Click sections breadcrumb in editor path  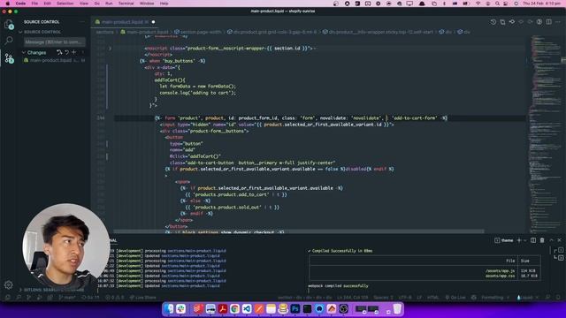pyautogui.click(x=104, y=32)
